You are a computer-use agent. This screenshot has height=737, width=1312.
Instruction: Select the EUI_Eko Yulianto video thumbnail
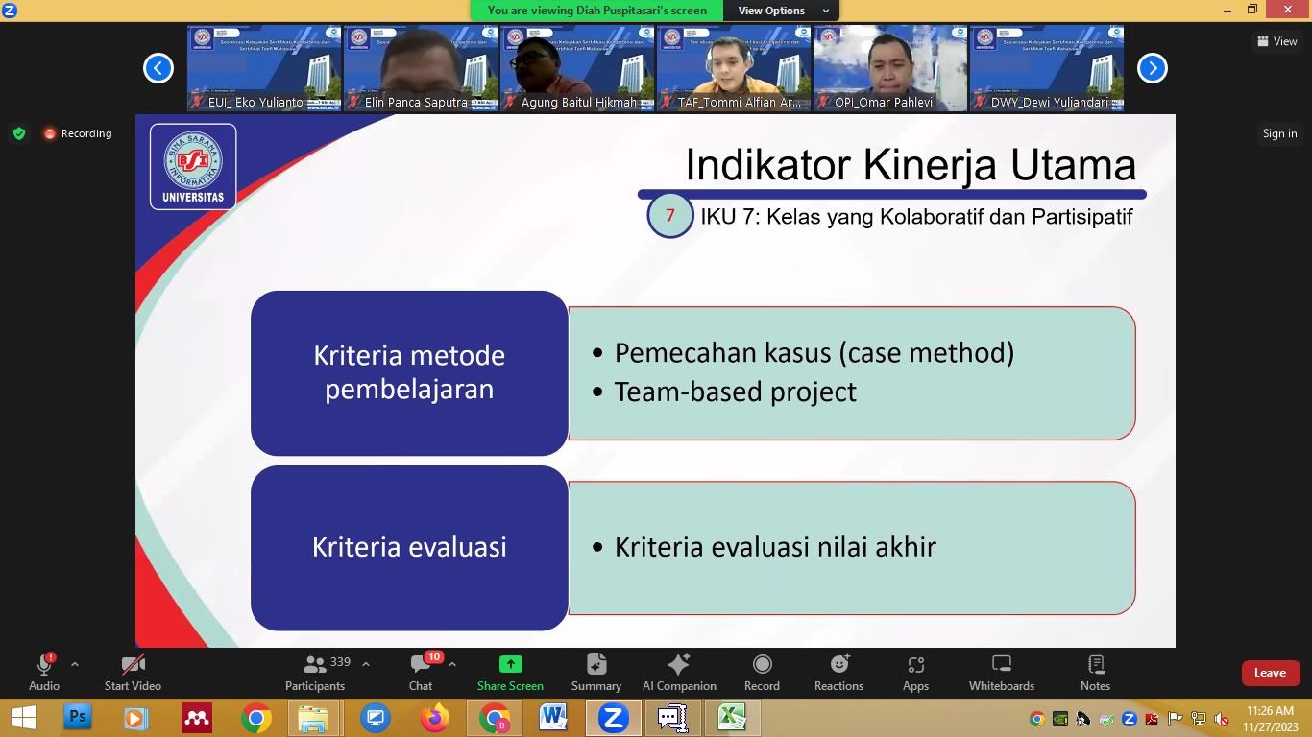click(x=264, y=68)
